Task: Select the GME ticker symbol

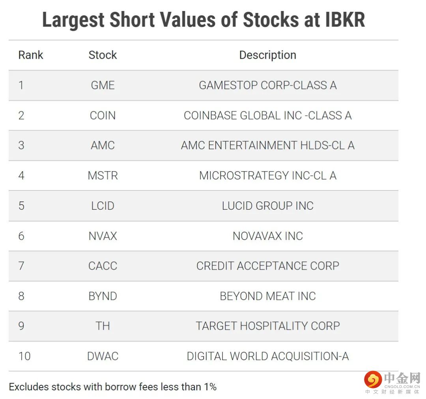Action: pyautogui.click(x=103, y=85)
